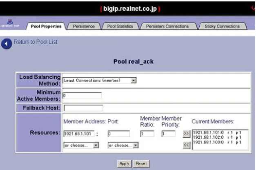Click the Apply button
The width and height of the screenshot is (256, 170).
124,163
